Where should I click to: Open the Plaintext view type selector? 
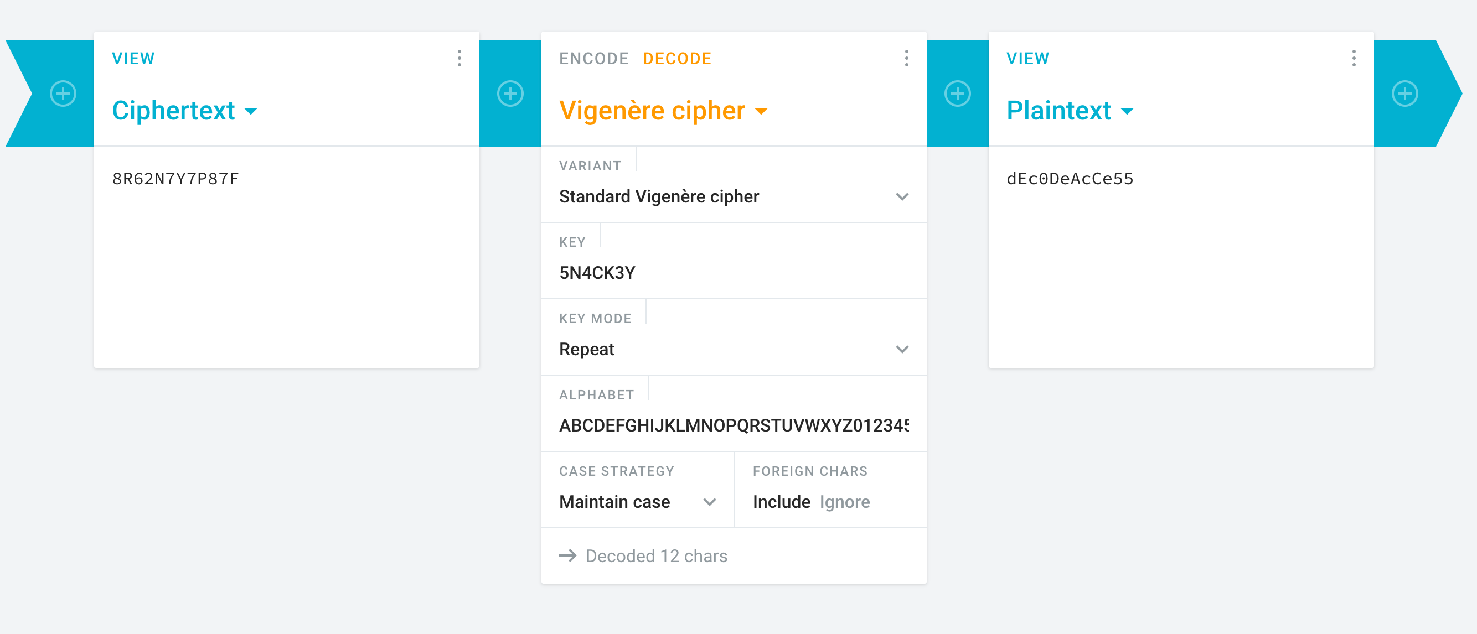click(1070, 110)
